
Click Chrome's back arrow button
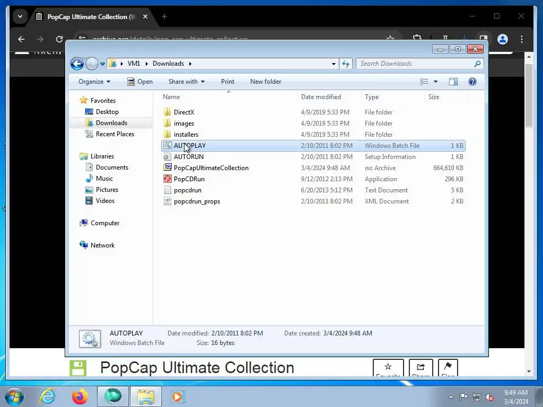click(21, 39)
